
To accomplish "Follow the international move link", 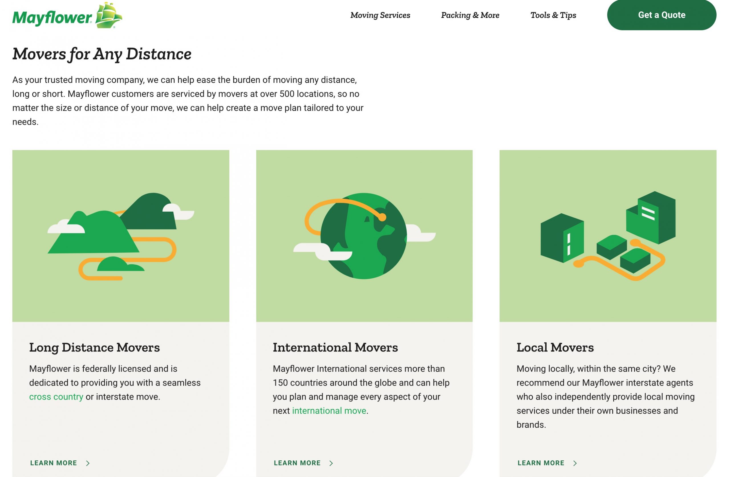I will [x=329, y=411].
